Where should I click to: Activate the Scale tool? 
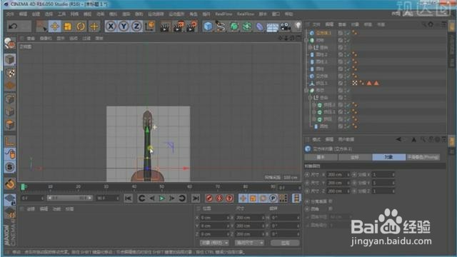pyautogui.click(x=68, y=26)
